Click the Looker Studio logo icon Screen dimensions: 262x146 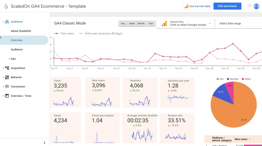click(6, 6)
